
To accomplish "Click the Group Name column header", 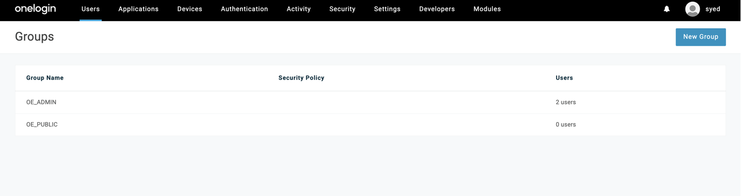I will (45, 78).
